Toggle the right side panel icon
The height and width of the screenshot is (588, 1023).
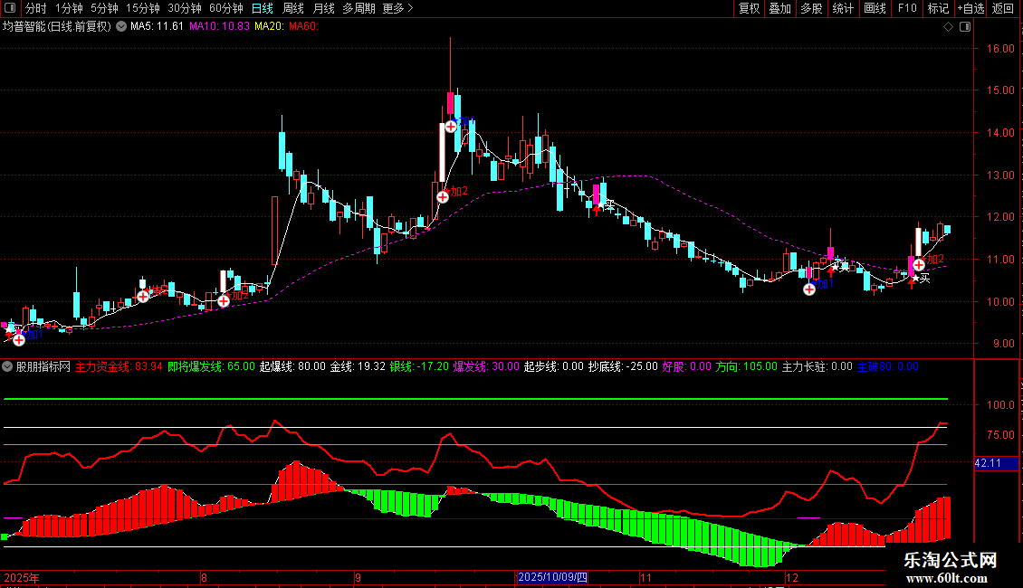[x=964, y=26]
